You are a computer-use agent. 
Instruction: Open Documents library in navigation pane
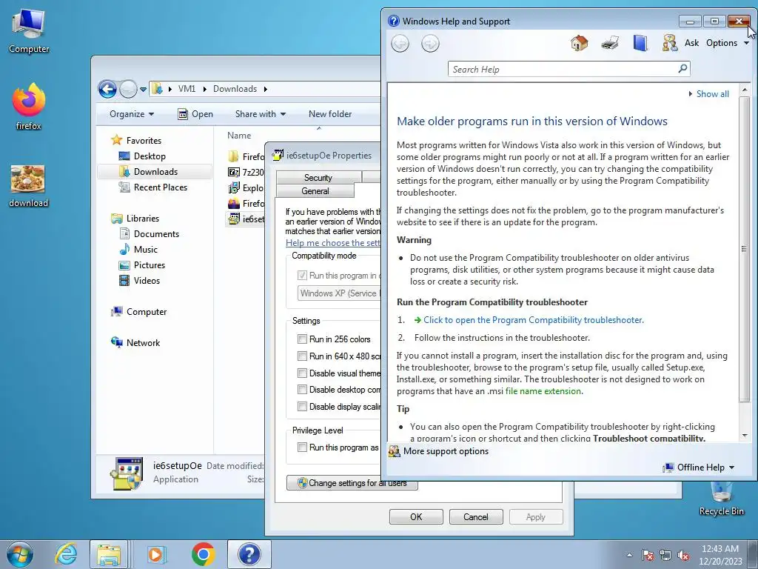tap(155, 234)
